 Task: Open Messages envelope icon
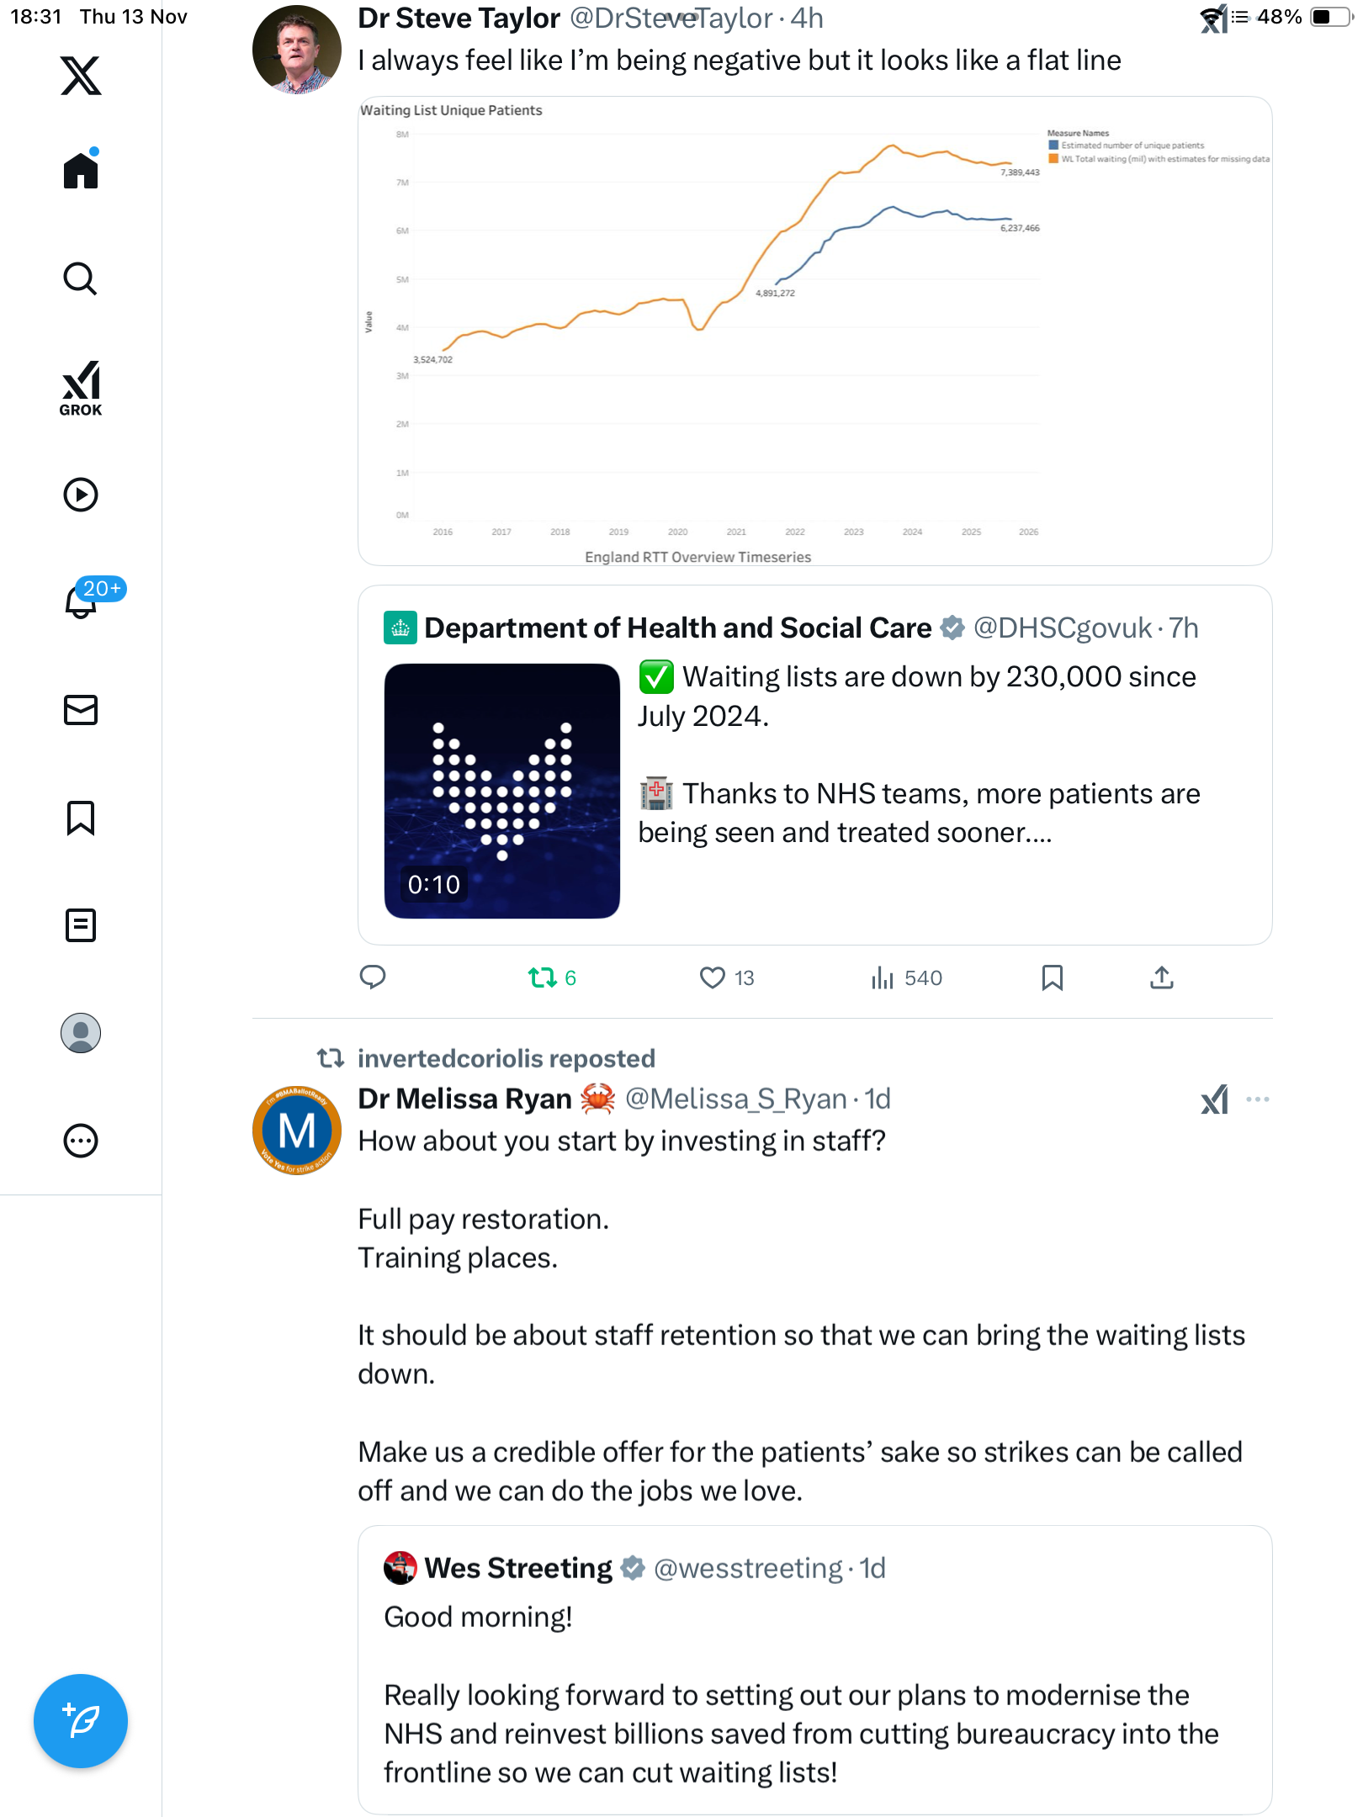(x=81, y=710)
